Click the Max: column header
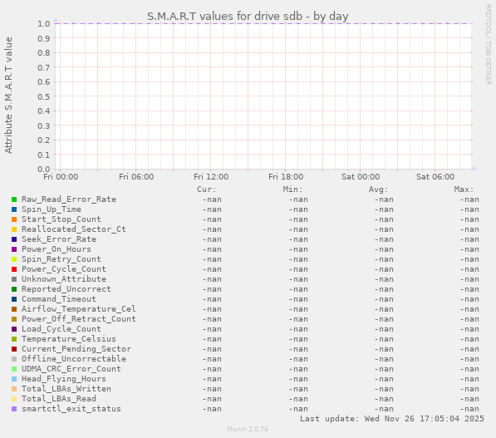The image size is (496, 438). [464, 189]
